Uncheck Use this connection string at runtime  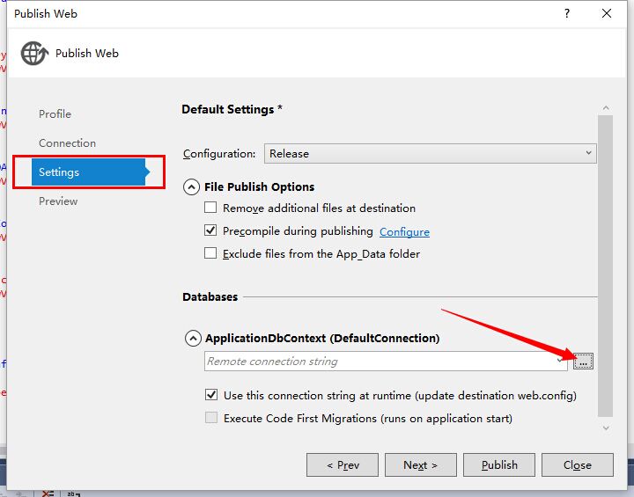pyautogui.click(x=211, y=396)
